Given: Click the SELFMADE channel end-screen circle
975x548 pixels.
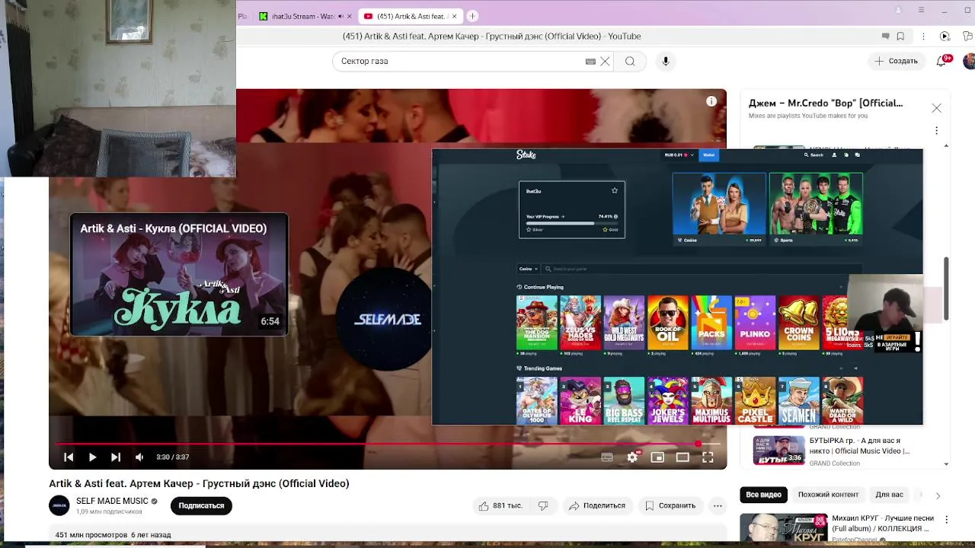Looking at the screenshot, I should click(x=387, y=320).
